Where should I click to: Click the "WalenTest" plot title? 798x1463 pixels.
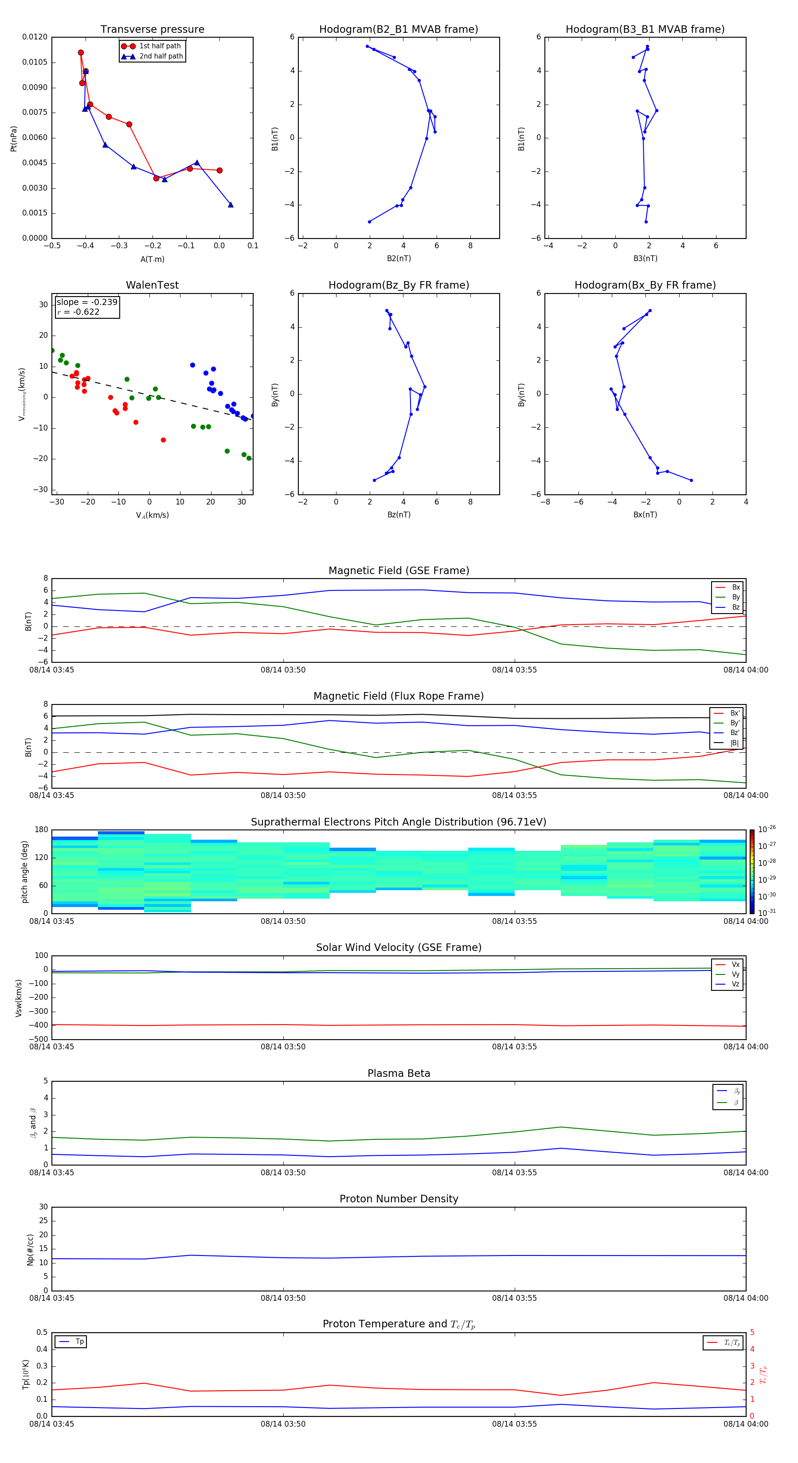click(x=152, y=285)
